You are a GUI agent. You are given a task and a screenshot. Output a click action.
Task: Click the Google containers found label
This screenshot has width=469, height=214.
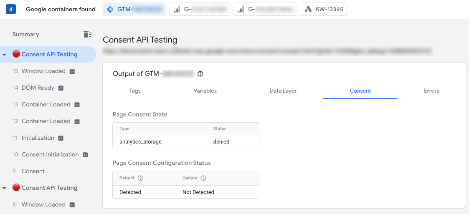[x=61, y=9]
